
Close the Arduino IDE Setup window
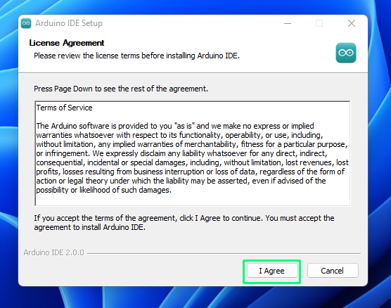pos(352,23)
